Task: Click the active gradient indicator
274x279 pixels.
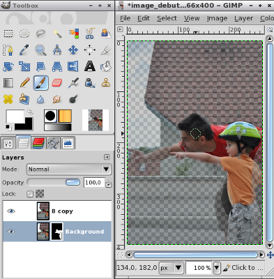Action: click(x=58, y=127)
